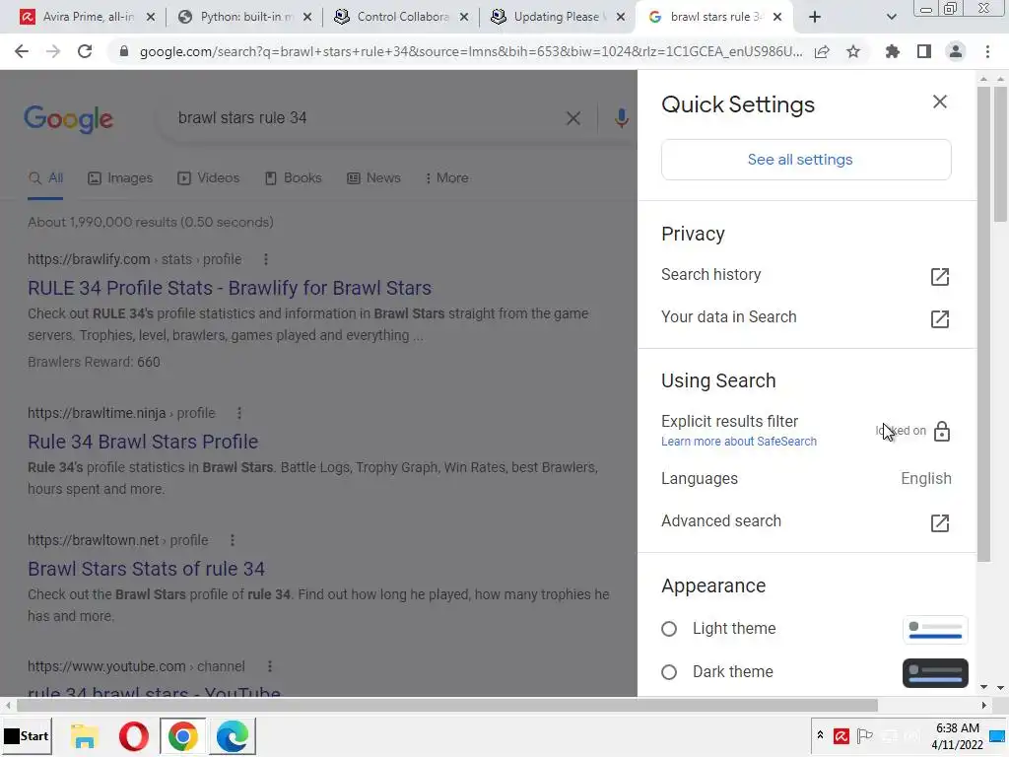This screenshot has width=1009, height=757.
Task: Open Microsoft Edge from taskbar
Action: (x=233, y=736)
